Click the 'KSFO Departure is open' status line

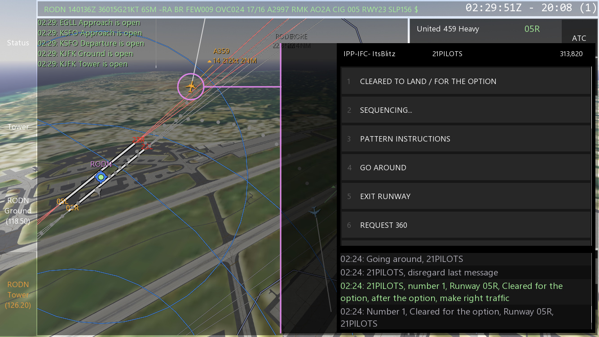coord(91,44)
